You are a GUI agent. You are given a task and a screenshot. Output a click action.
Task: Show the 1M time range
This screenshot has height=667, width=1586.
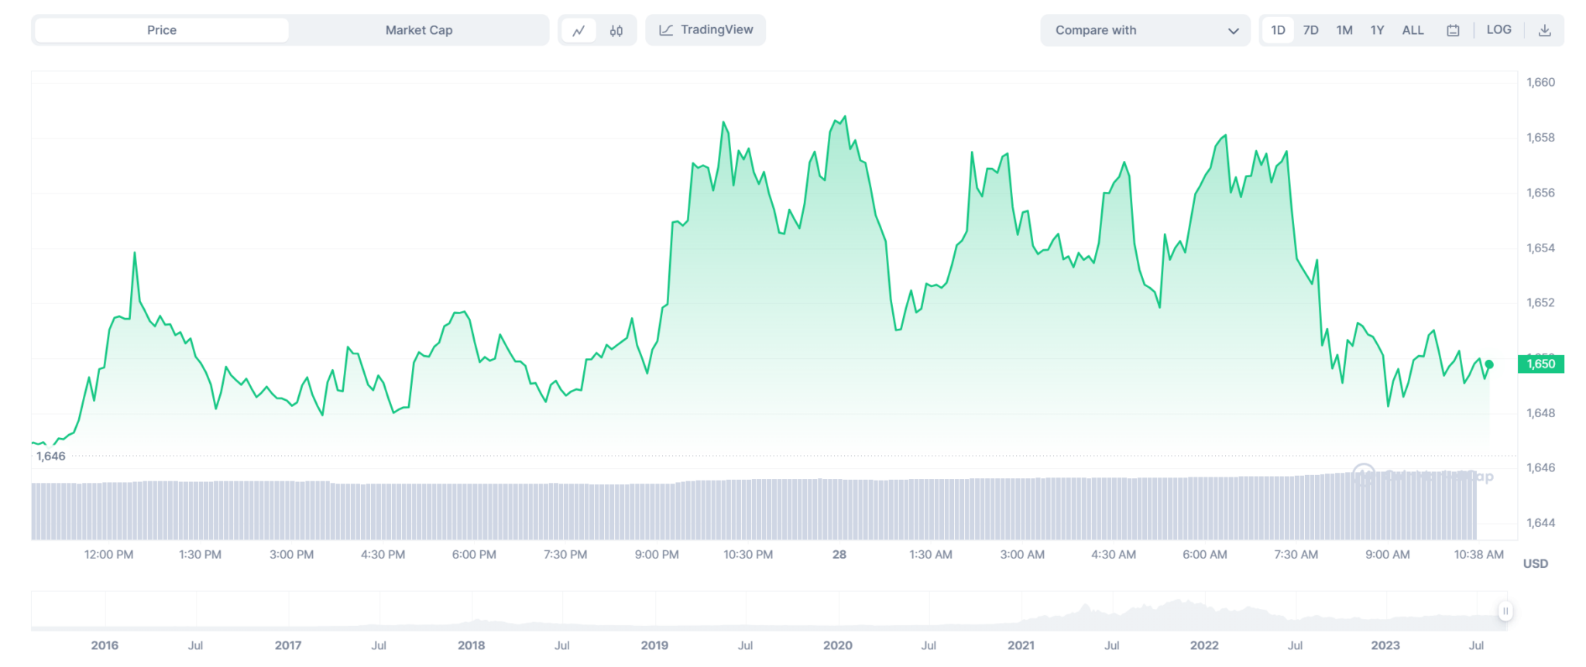point(1344,30)
